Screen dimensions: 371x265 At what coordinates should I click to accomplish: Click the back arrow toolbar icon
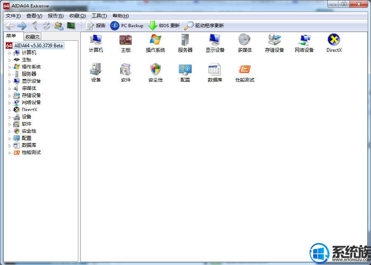tap(10, 26)
